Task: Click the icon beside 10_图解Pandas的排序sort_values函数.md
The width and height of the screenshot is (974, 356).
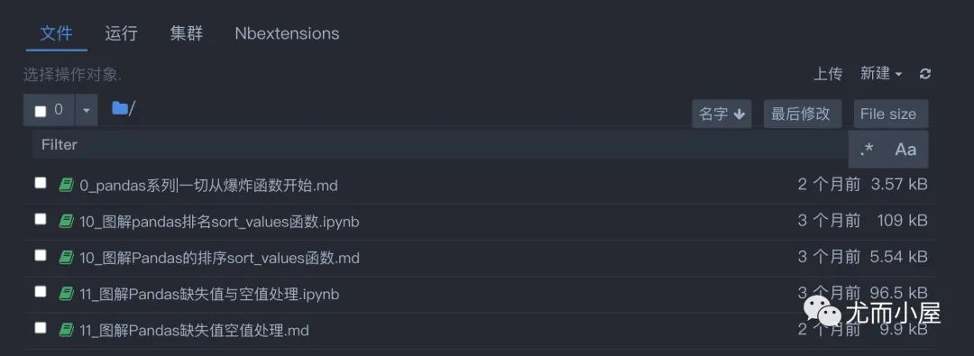Action: pyautogui.click(x=66, y=257)
